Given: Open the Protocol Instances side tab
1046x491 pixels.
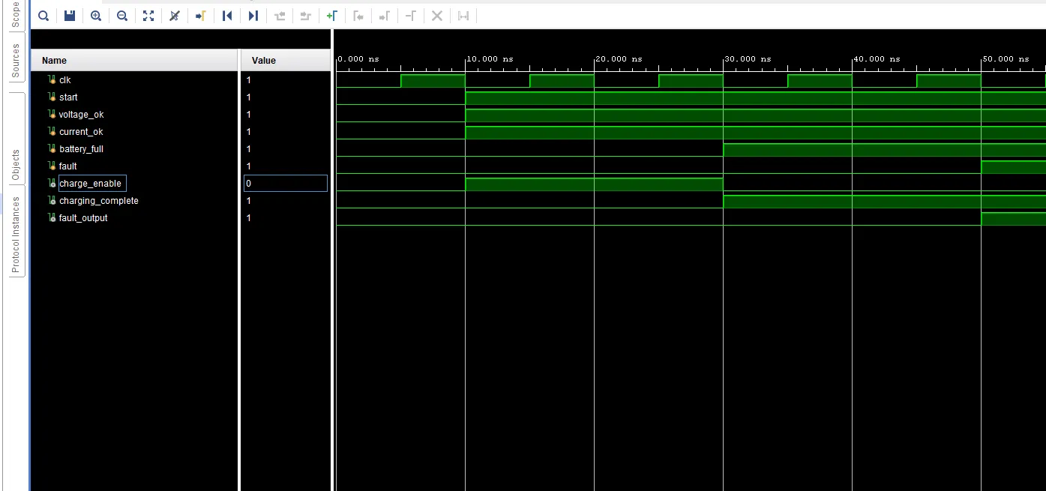Looking at the screenshot, I should click(16, 235).
